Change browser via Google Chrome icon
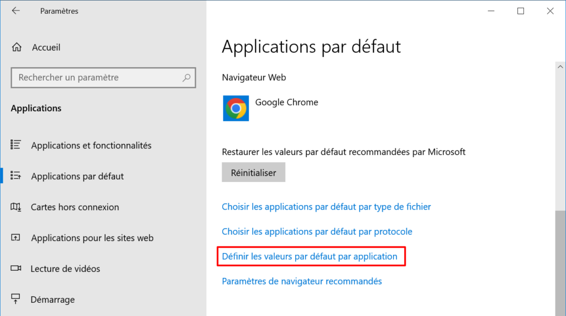This screenshot has width=566, height=316. [x=235, y=108]
